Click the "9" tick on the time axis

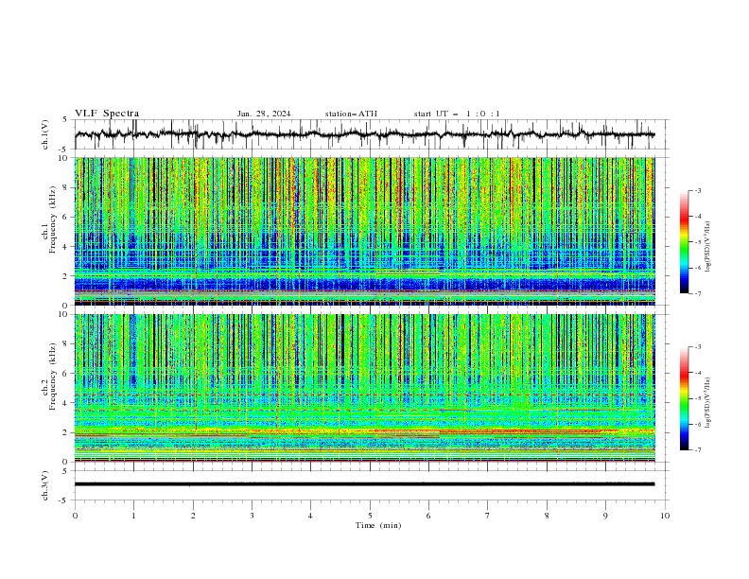[x=605, y=516]
